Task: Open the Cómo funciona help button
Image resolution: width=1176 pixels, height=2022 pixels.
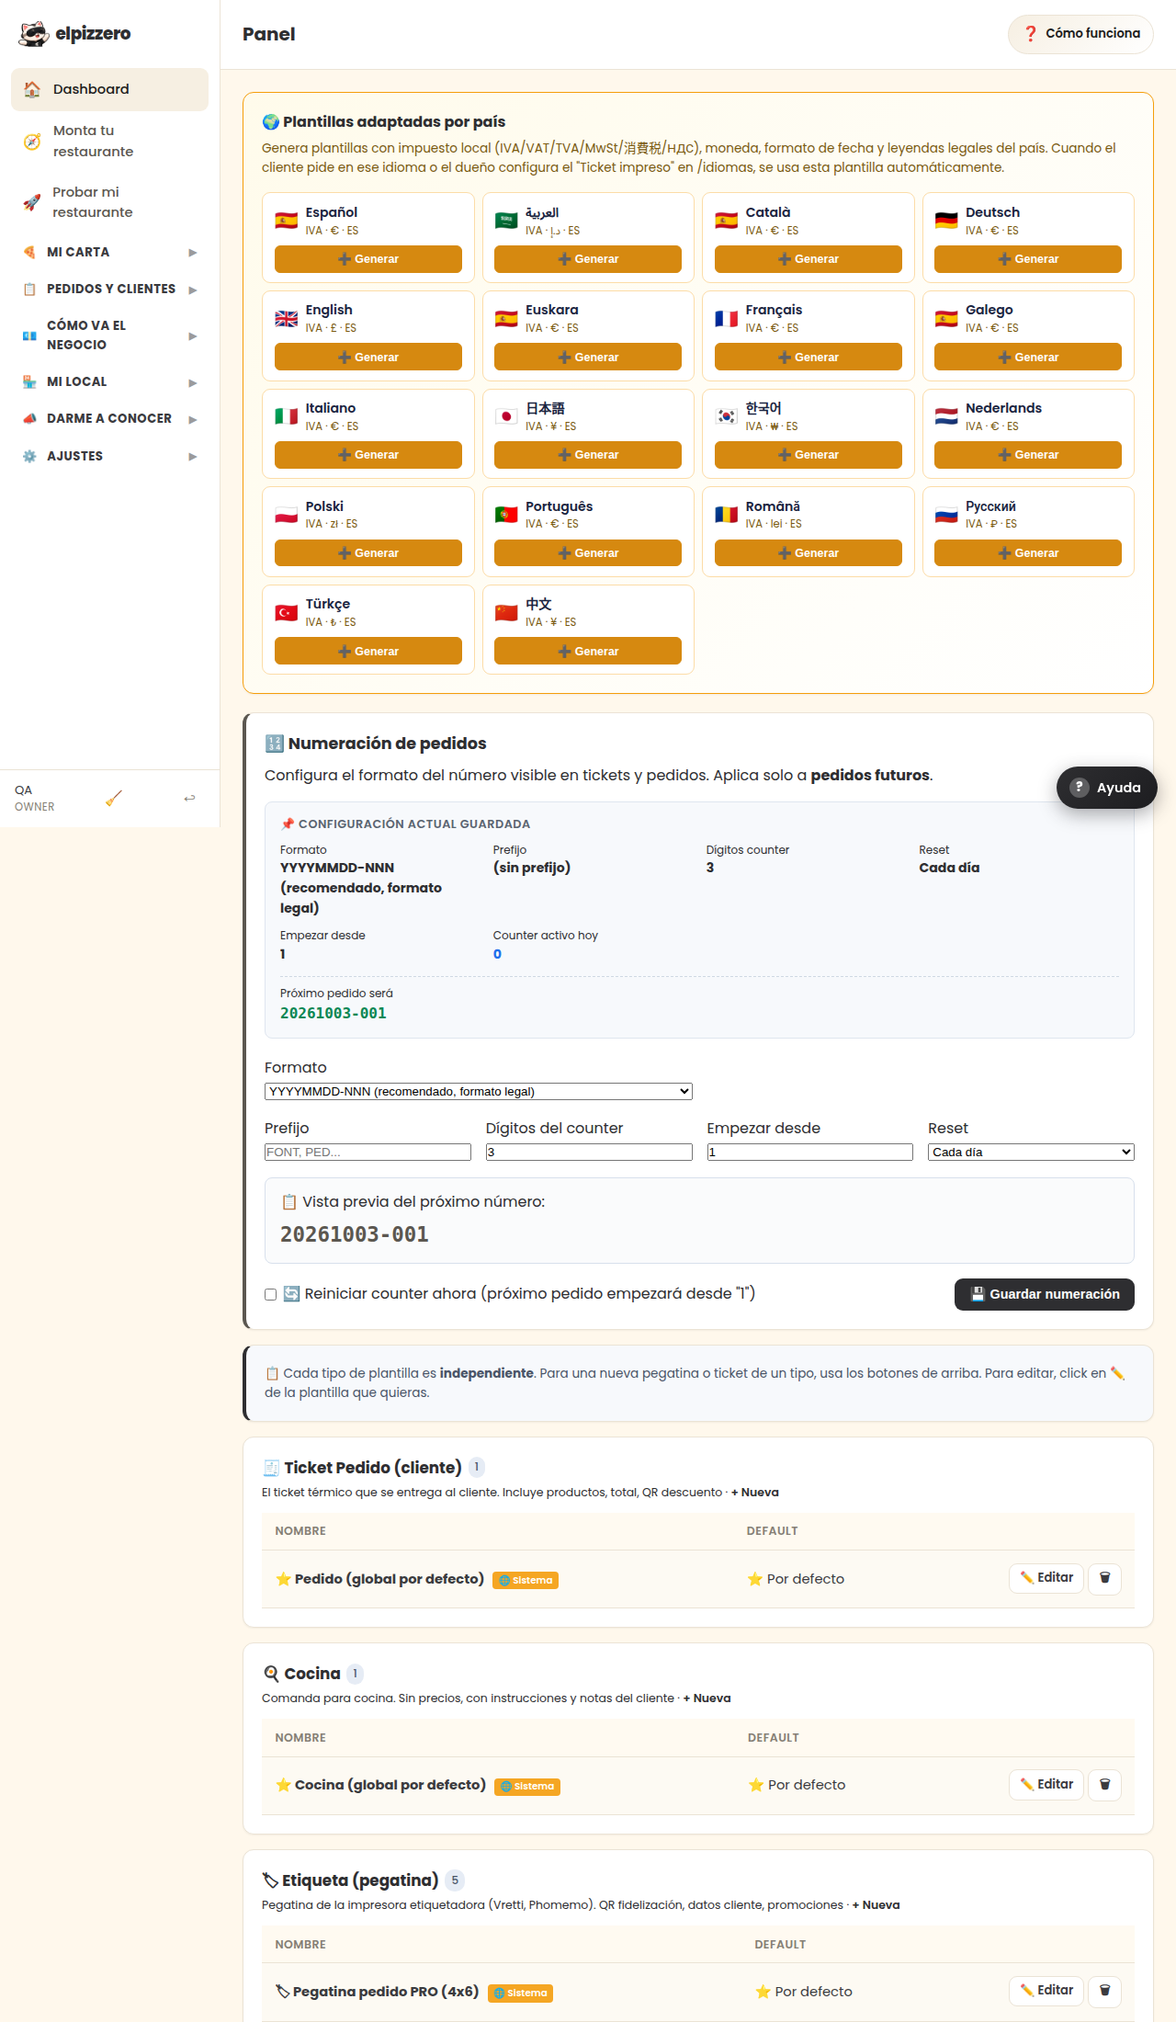Action: 1080,34
